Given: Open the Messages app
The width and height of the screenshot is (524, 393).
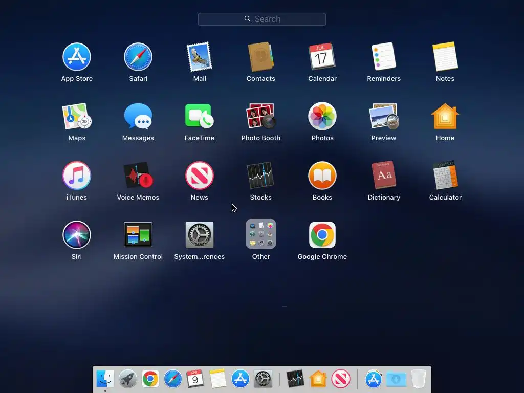Looking at the screenshot, I should (x=138, y=116).
